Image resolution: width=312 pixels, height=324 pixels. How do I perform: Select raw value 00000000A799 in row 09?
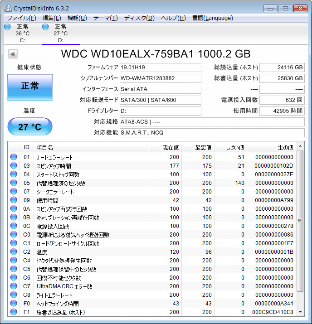tap(274, 200)
